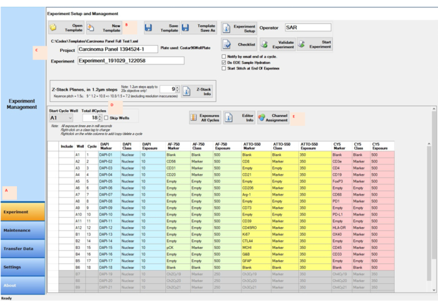The width and height of the screenshot is (438, 307).
Task: Click the Validate Experiment icon
Action: coord(264,44)
